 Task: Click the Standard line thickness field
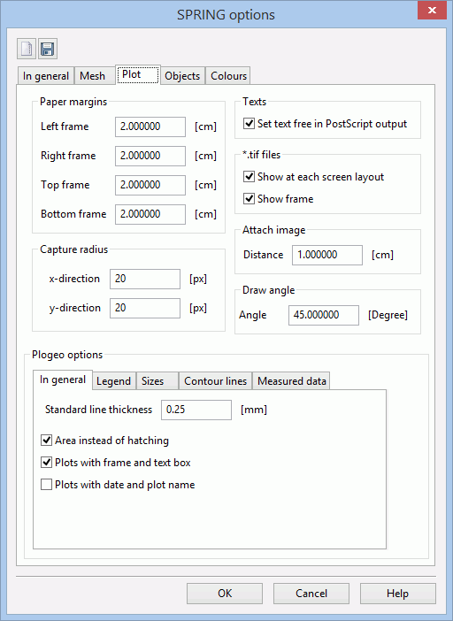[196, 410]
